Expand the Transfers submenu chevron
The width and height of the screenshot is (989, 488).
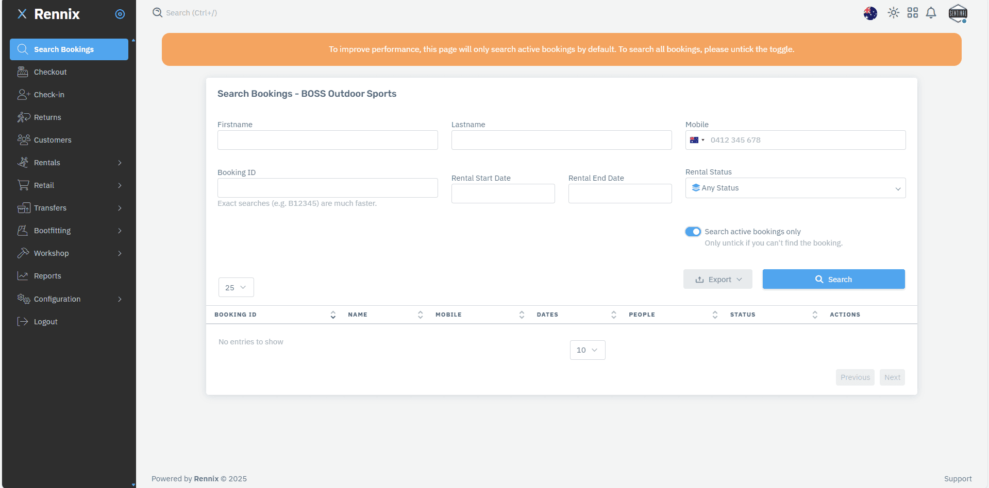point(120,208)
